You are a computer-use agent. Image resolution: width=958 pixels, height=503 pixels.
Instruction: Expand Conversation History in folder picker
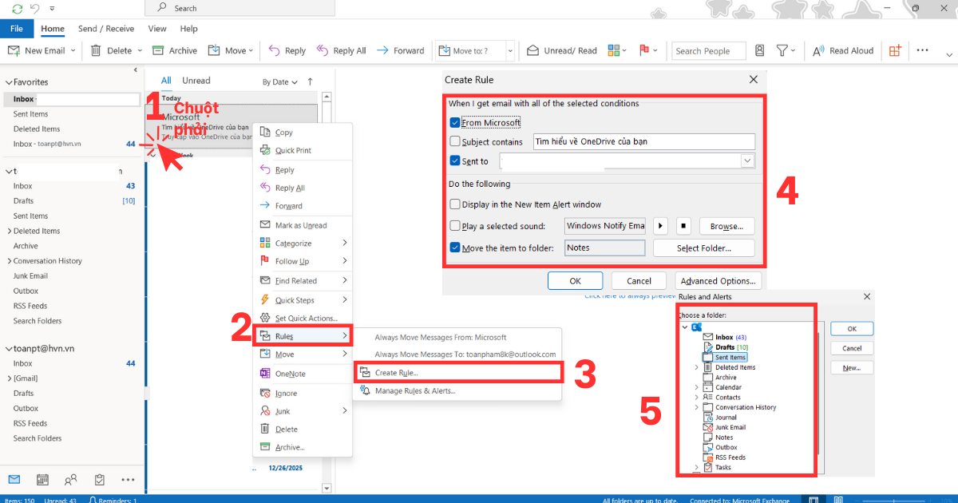(x=697, y=407)
